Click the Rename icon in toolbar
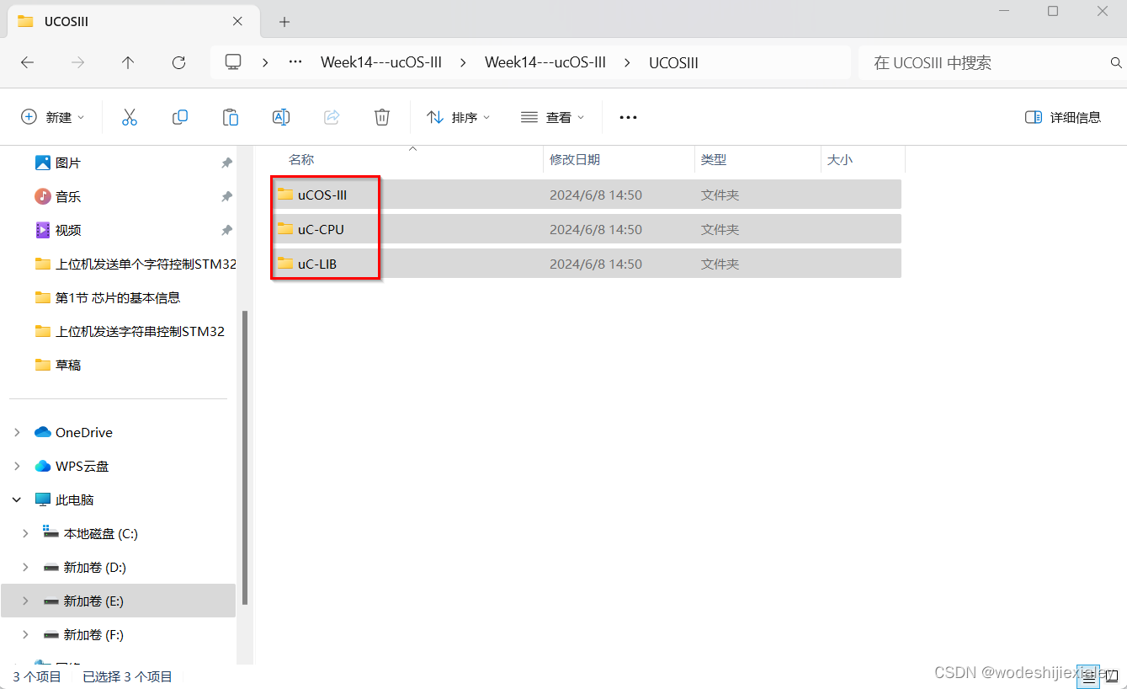 (281, 117)
